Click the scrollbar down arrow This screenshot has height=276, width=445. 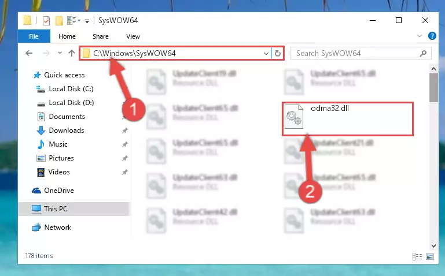tap(433, 246)
